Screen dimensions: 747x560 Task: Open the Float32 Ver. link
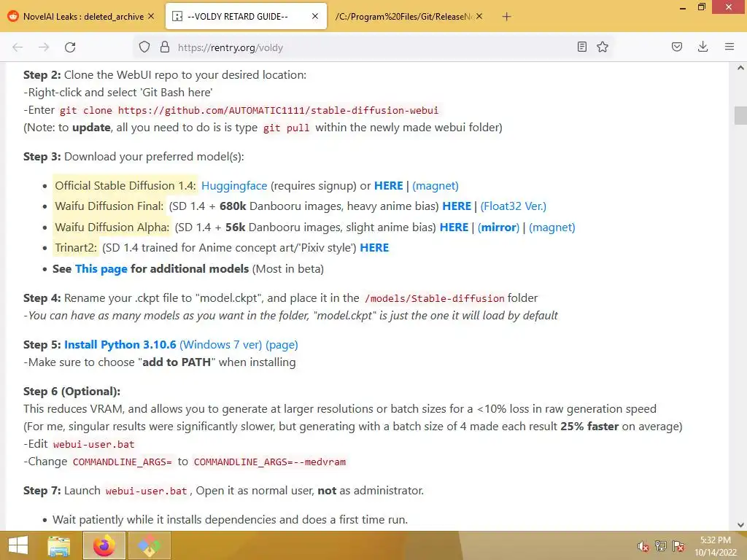[513, 206]
